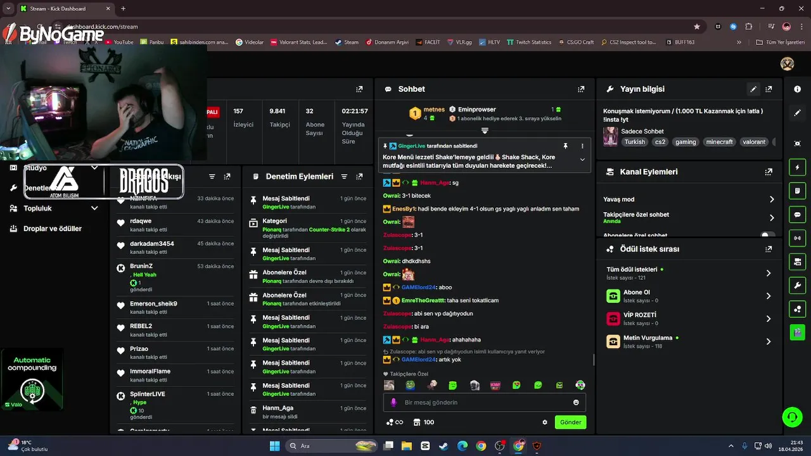The width and height of the screenshot is (811, 456).
Task: Edit stream info with pencil in Yayın bilgisi
Action: [753, 89]
